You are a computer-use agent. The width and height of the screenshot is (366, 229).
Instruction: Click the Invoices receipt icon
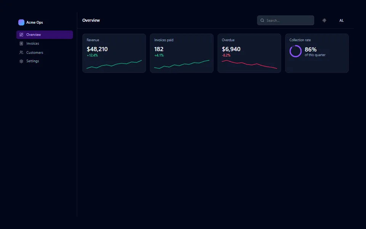21,44
